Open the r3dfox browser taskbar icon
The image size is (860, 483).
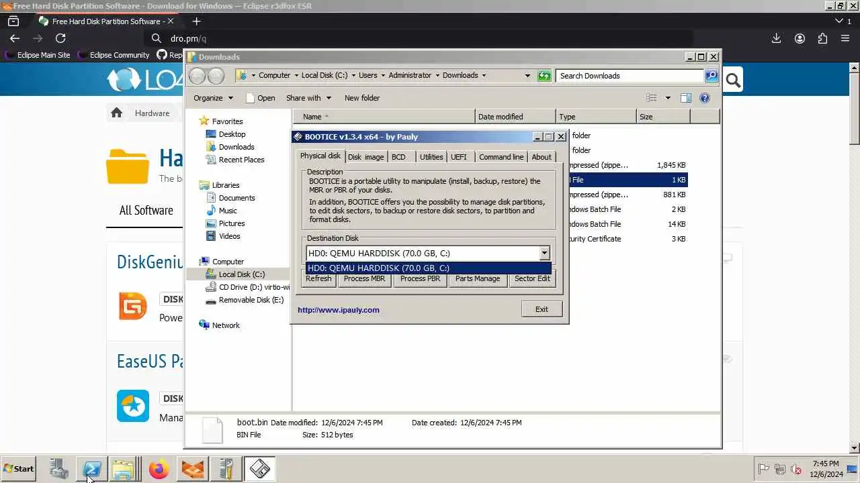click(192, 469)
